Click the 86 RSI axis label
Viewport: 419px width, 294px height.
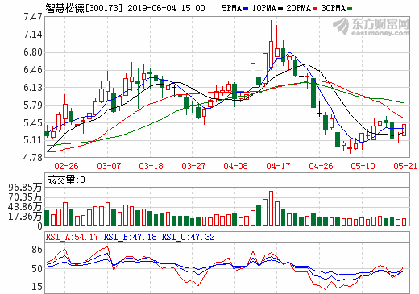click(37, 250)
